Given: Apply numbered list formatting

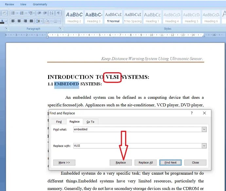Looking at the screenshot, I should pyautogui.click(x=22, y=13).
